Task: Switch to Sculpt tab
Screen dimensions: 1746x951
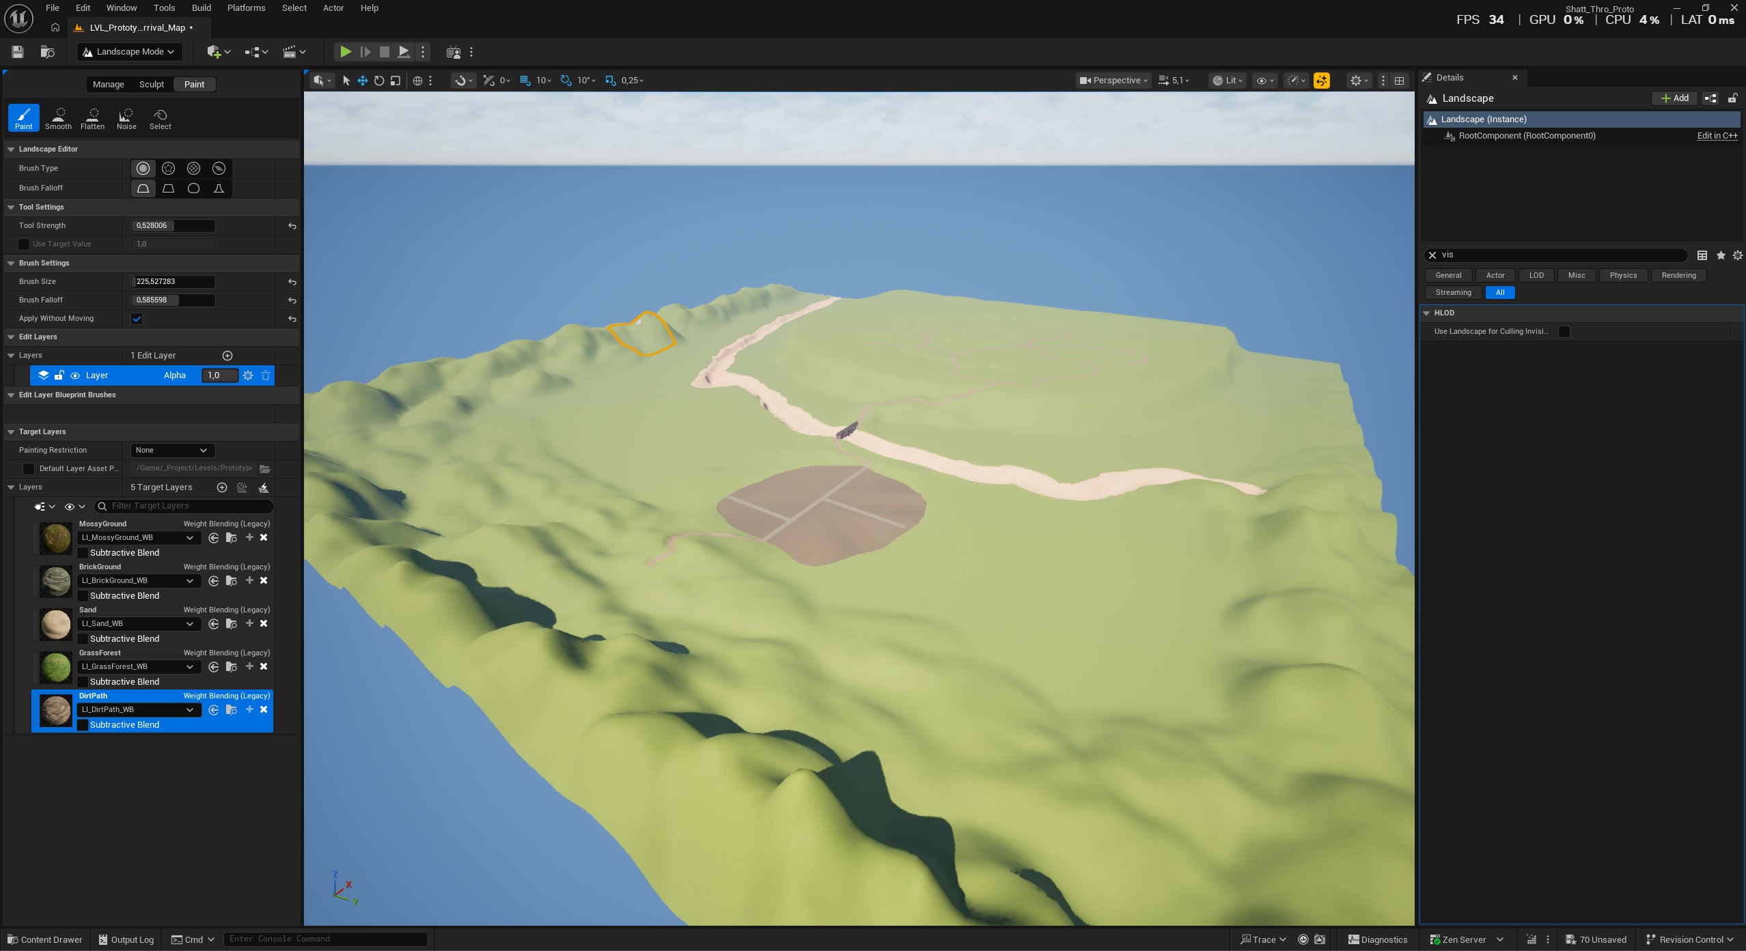Action: tap(152, 85)
